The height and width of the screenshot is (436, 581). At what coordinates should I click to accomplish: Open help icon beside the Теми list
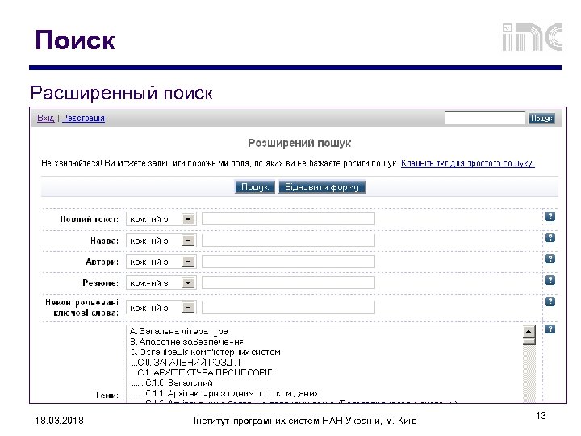(x=550, y=329)
